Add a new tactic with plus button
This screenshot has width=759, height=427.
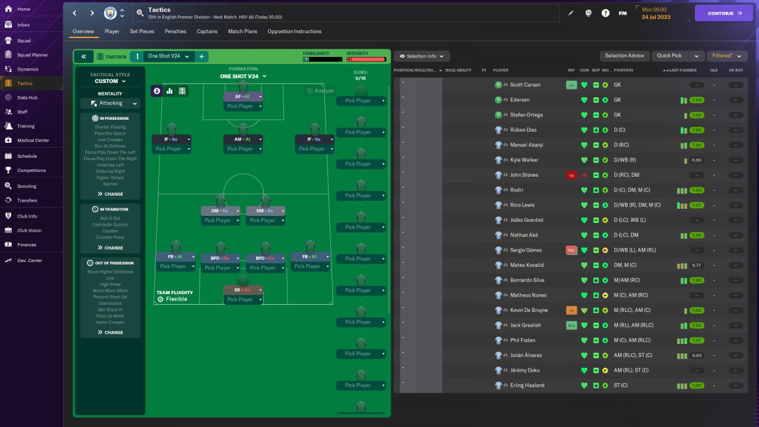tap(202, 56)
